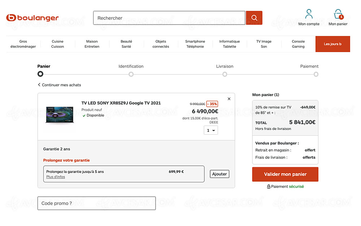Click the 699,99 € warranty price
Image resolution: width=361 pixels, height=226 pixels.
point(176,172)
